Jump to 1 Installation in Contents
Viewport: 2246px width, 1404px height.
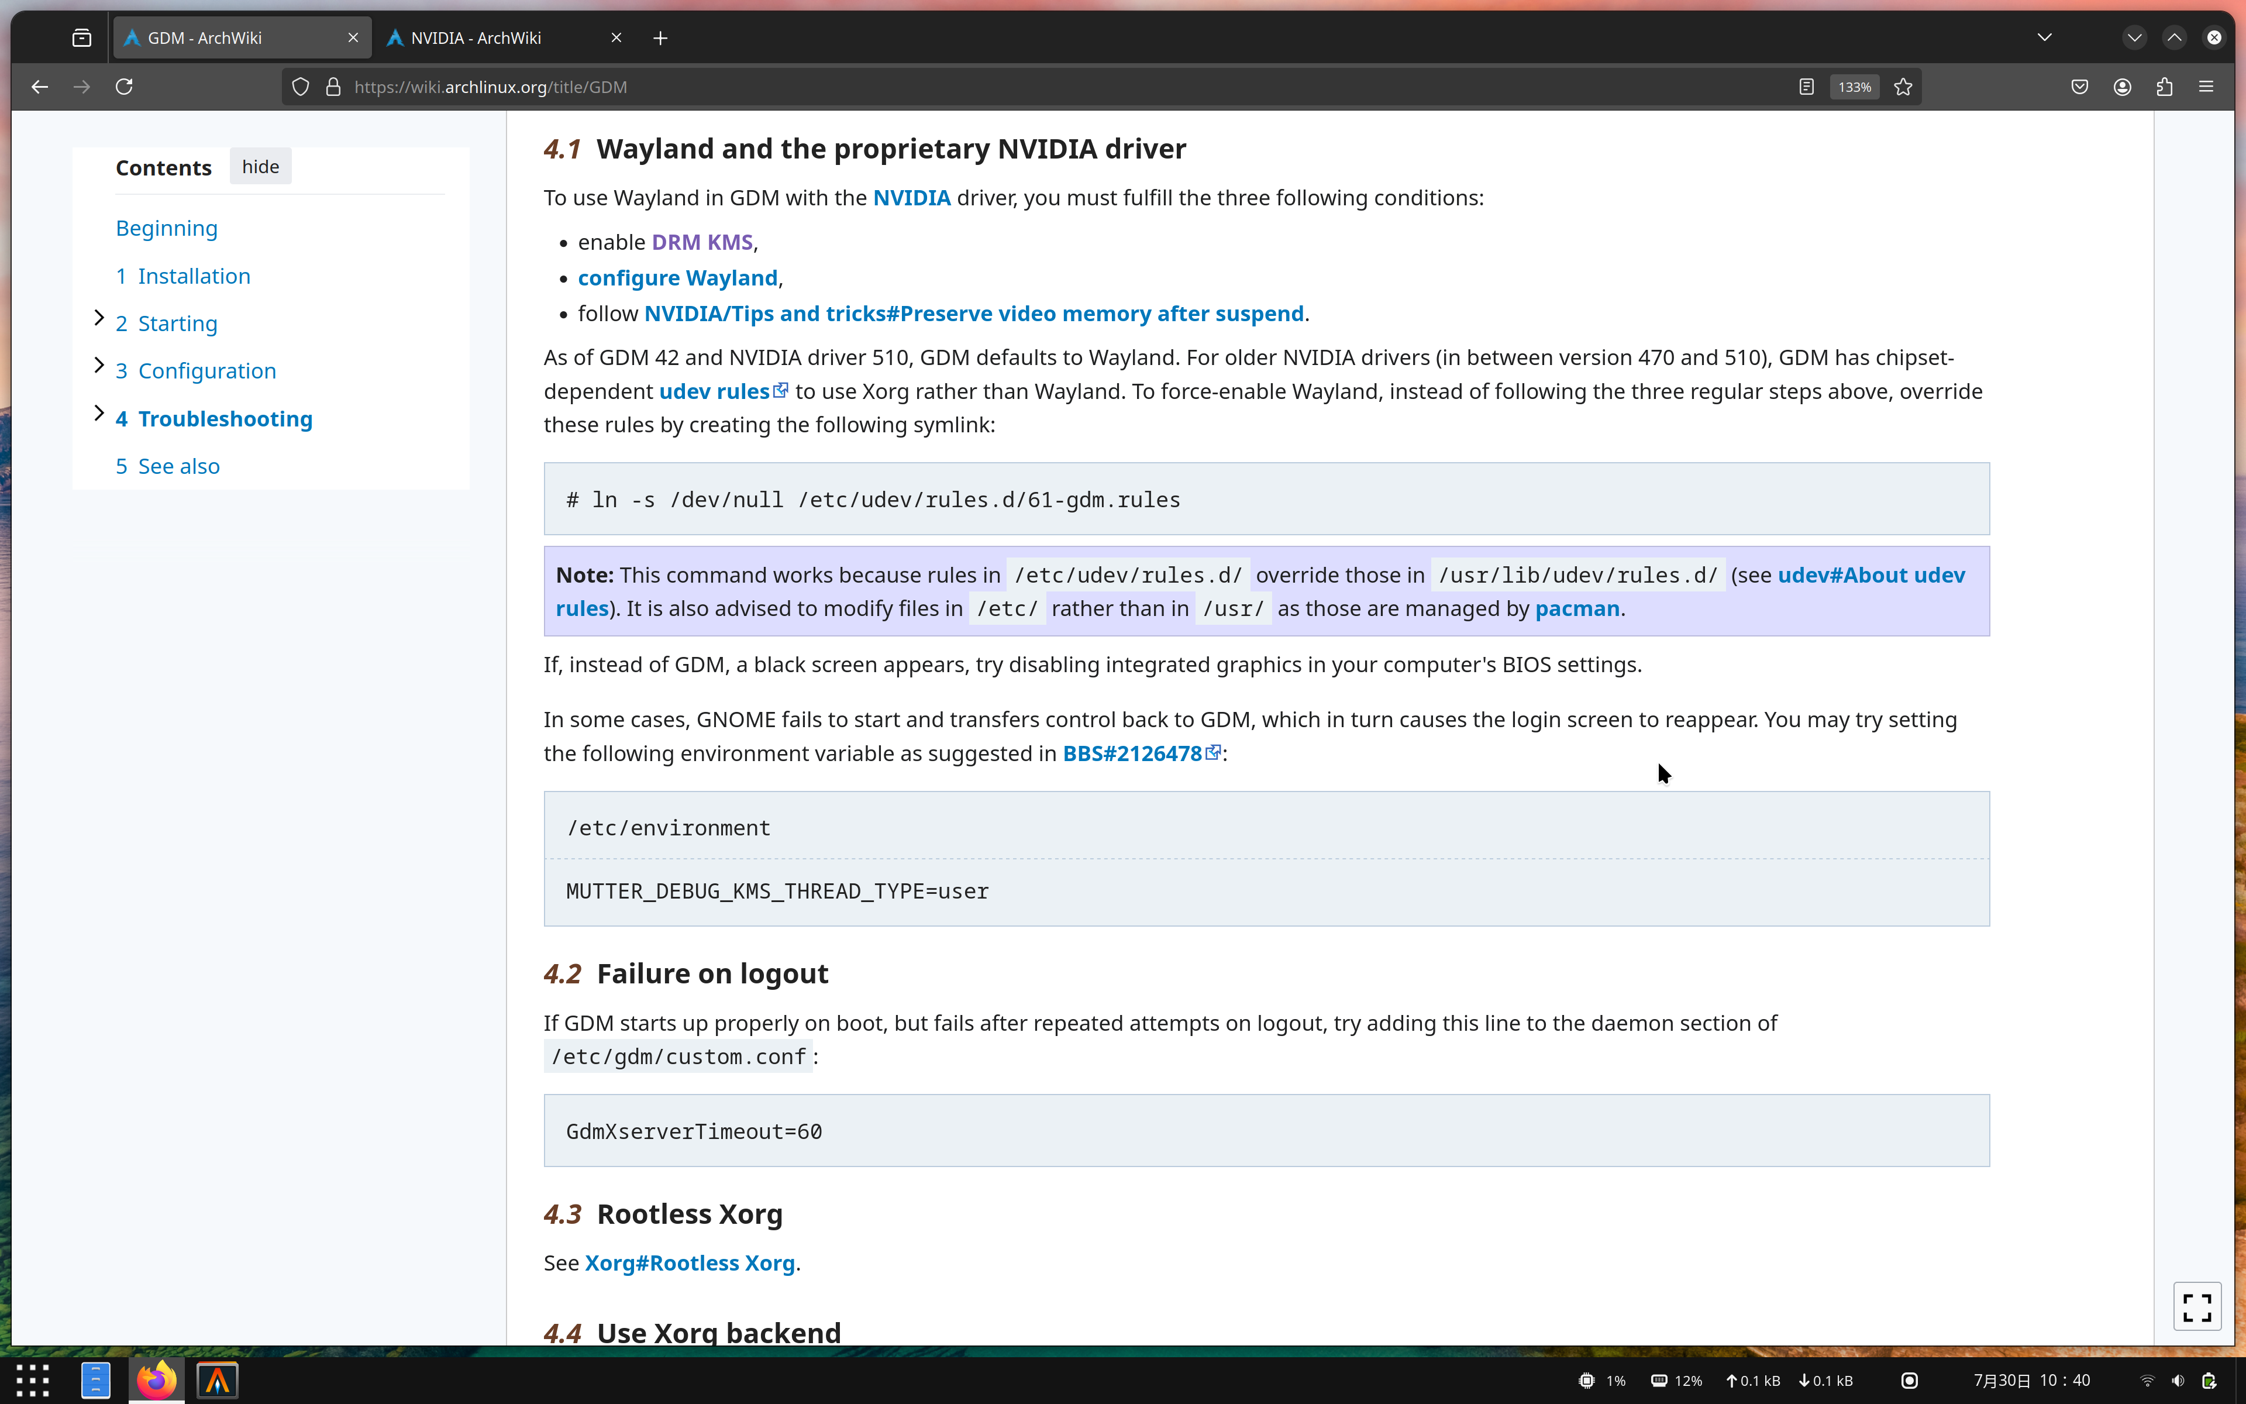pos(183,276)
